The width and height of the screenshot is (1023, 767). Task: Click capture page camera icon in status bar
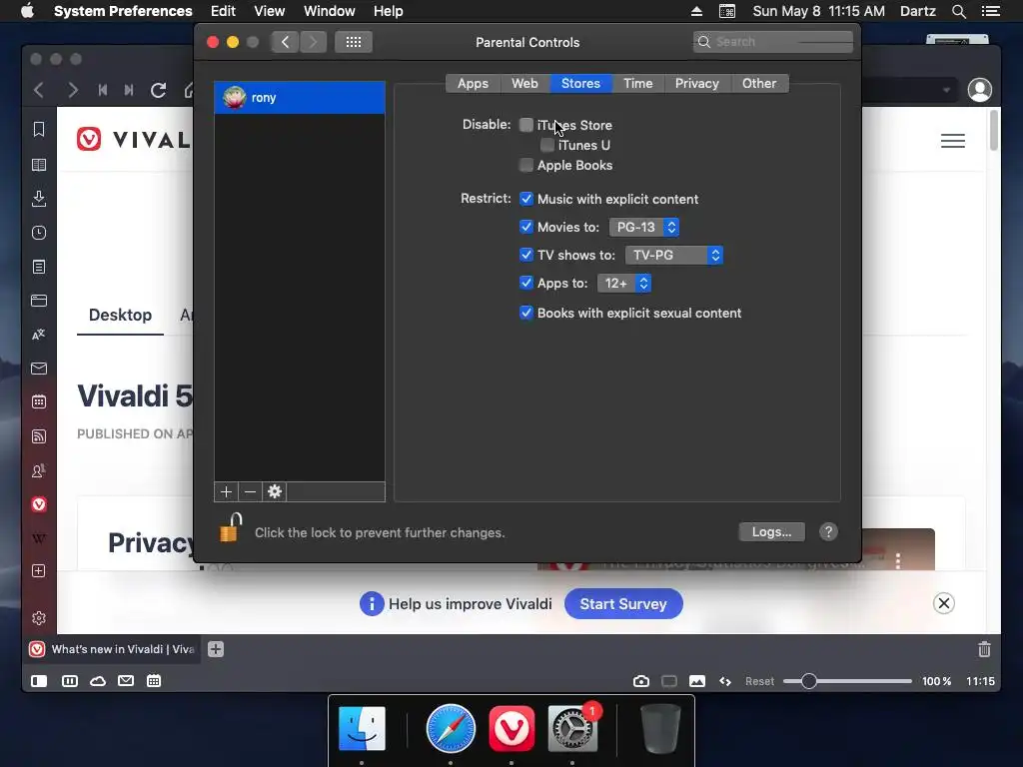tap(640, 681)
